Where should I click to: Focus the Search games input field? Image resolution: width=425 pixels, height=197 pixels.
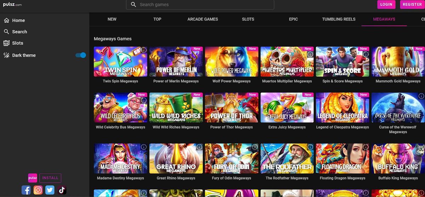pos(200,5)
